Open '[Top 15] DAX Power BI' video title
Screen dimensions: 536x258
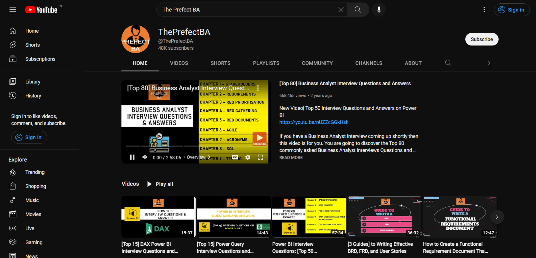(150, 248)
